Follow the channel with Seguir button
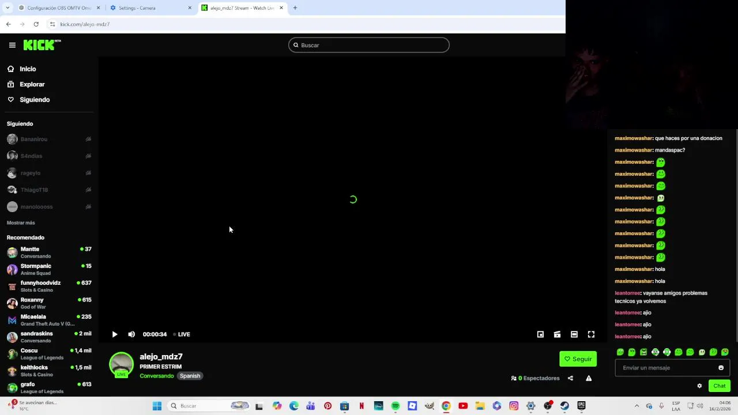The width and height of the screenshot is (738, 415). [578, 359]
